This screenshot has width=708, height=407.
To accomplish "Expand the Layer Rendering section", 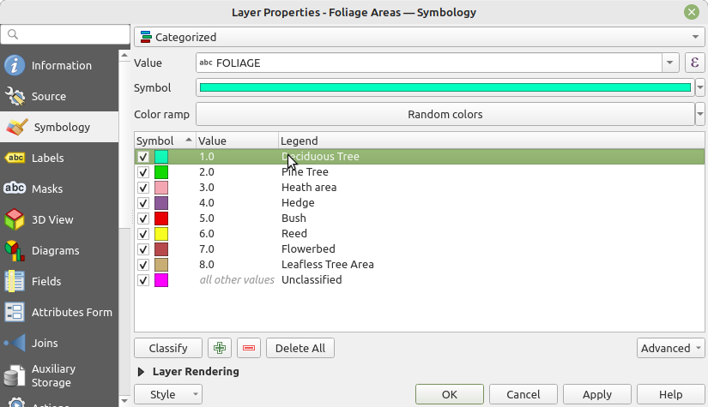I will [142, 372].
